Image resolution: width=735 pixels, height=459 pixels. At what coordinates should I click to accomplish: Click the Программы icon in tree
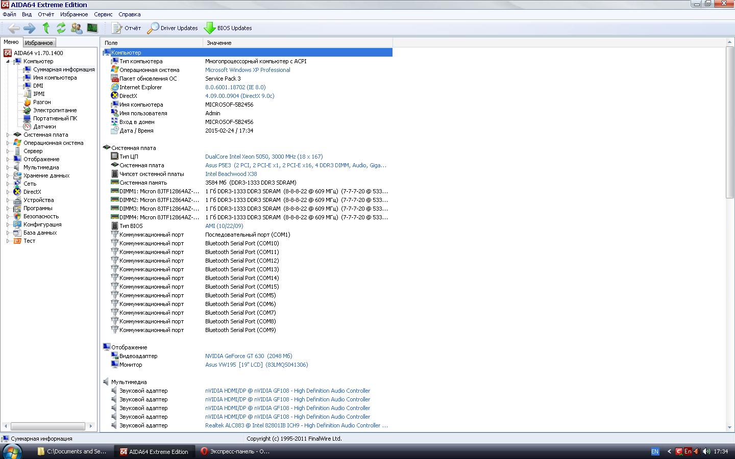pyautogui.click(x=17, y=208)
